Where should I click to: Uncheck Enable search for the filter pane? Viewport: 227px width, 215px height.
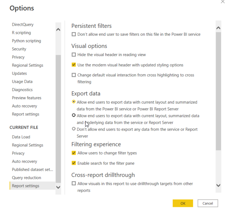[74, 163]
